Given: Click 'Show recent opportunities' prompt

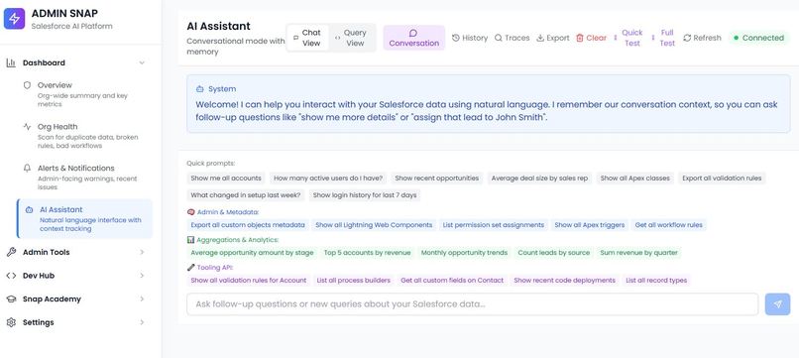Looking at the screenshot, I should tap(437, 179).
